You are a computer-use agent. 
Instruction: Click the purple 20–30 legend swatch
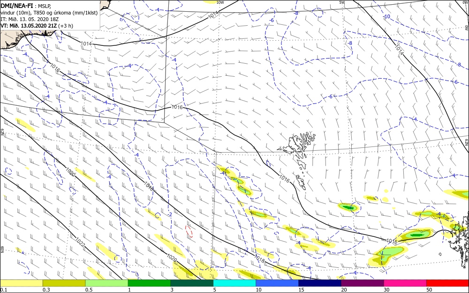(362, 283)
